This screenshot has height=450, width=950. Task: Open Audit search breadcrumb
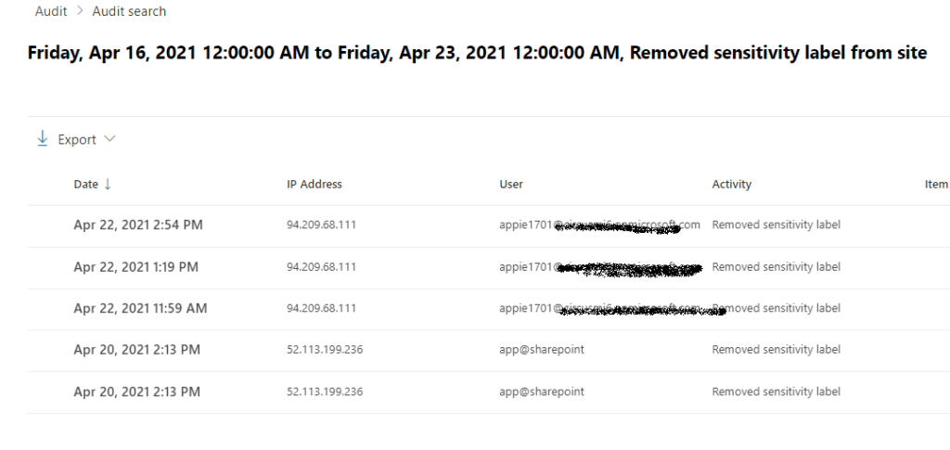point(129,11)
